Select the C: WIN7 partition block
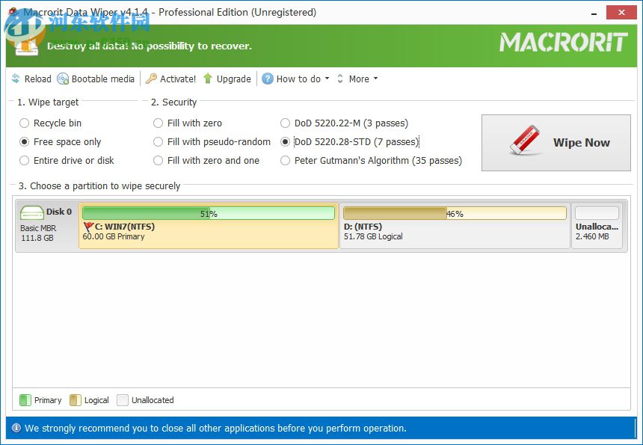The height and width of the screenshot is (445, 643). (209, 221)
